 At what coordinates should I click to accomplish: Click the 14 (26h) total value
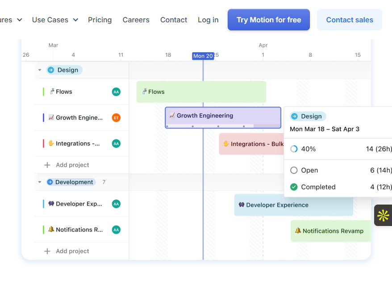(x=379, y=149)
